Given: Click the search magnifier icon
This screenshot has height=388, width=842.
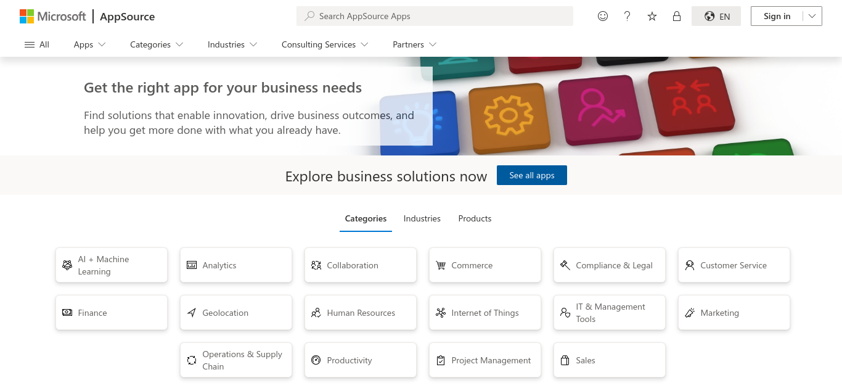Looking at the screenshot, I should point(309,16).
